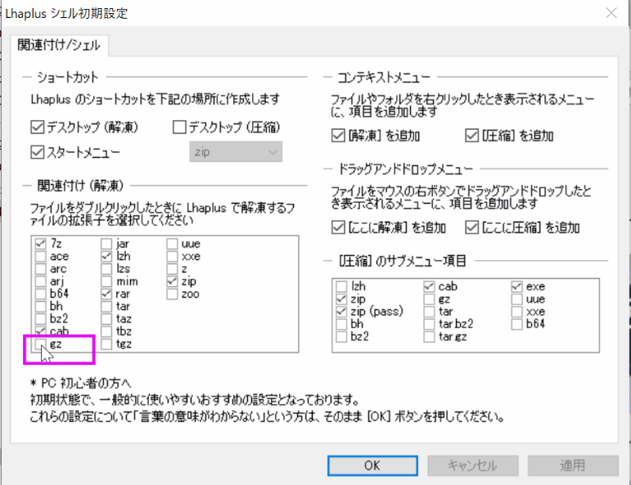Screen dimensions: 631x485
Task: Check tar.gz submenu item
Action: 429,336
